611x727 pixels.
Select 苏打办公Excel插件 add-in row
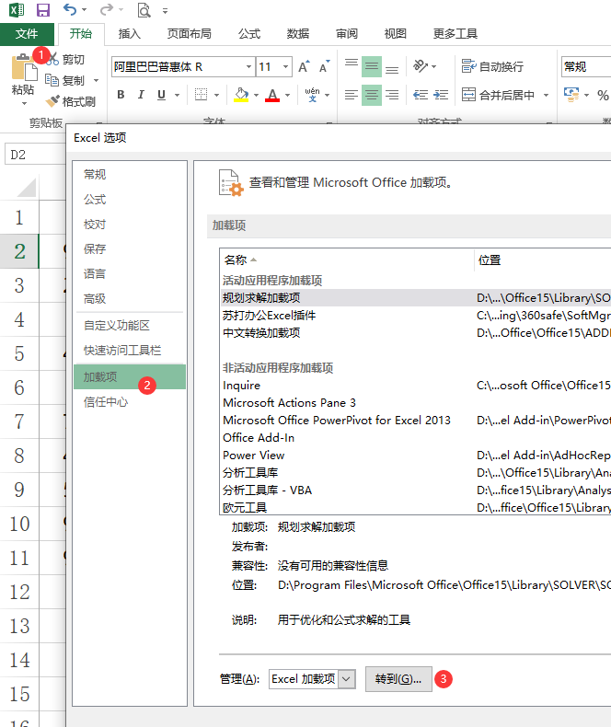pyautogui.click(x=416, y=316)
